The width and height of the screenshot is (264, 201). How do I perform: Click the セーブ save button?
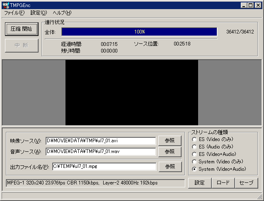246,183
